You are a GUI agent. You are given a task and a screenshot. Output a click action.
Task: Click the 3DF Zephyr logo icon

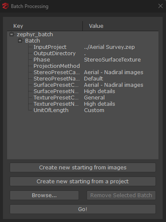5,6
